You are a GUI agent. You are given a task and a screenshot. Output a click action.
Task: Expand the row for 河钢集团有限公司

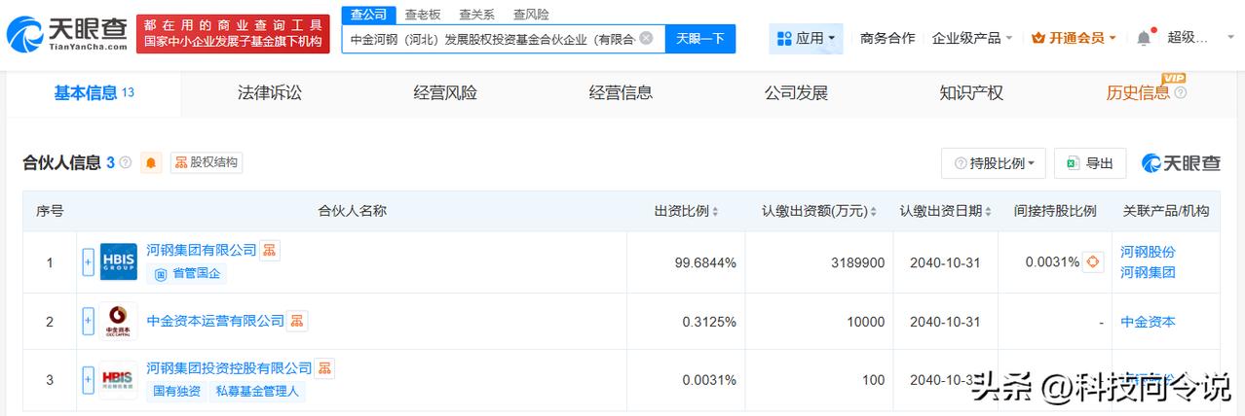[x=88, y=262]
